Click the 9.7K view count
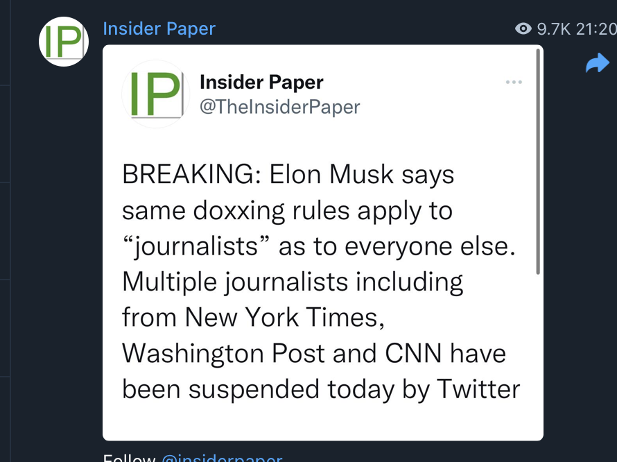The height and width of the screenshot is (462, 617). tap(554, 28)
